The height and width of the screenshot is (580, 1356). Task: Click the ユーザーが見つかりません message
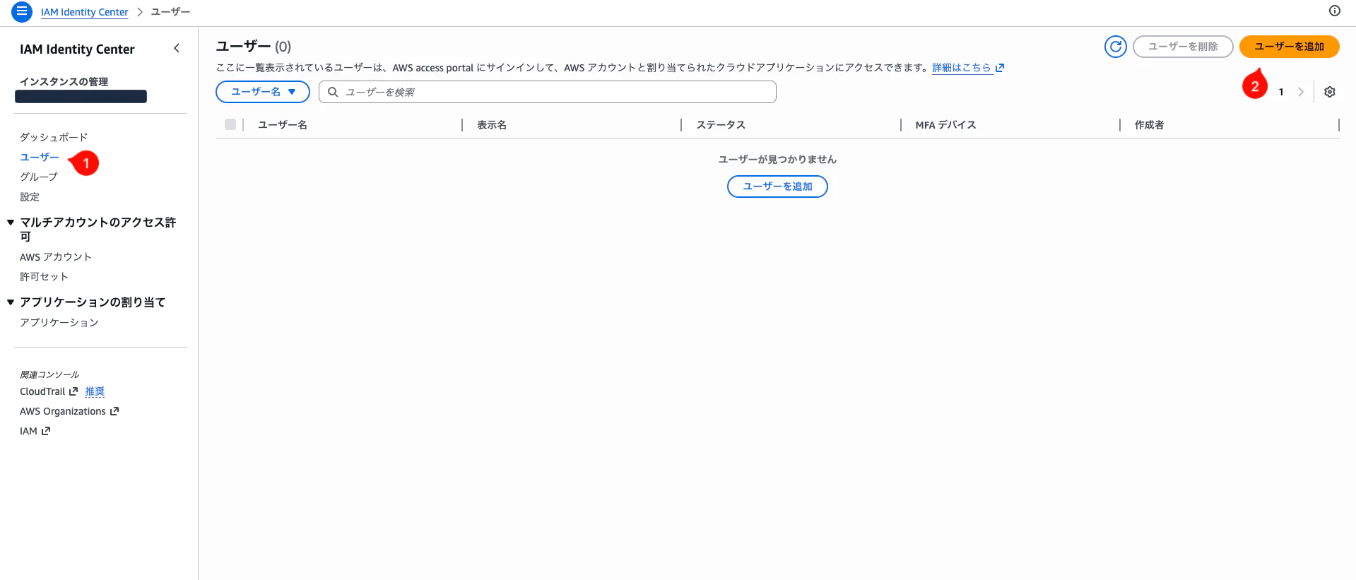(777, 159)
